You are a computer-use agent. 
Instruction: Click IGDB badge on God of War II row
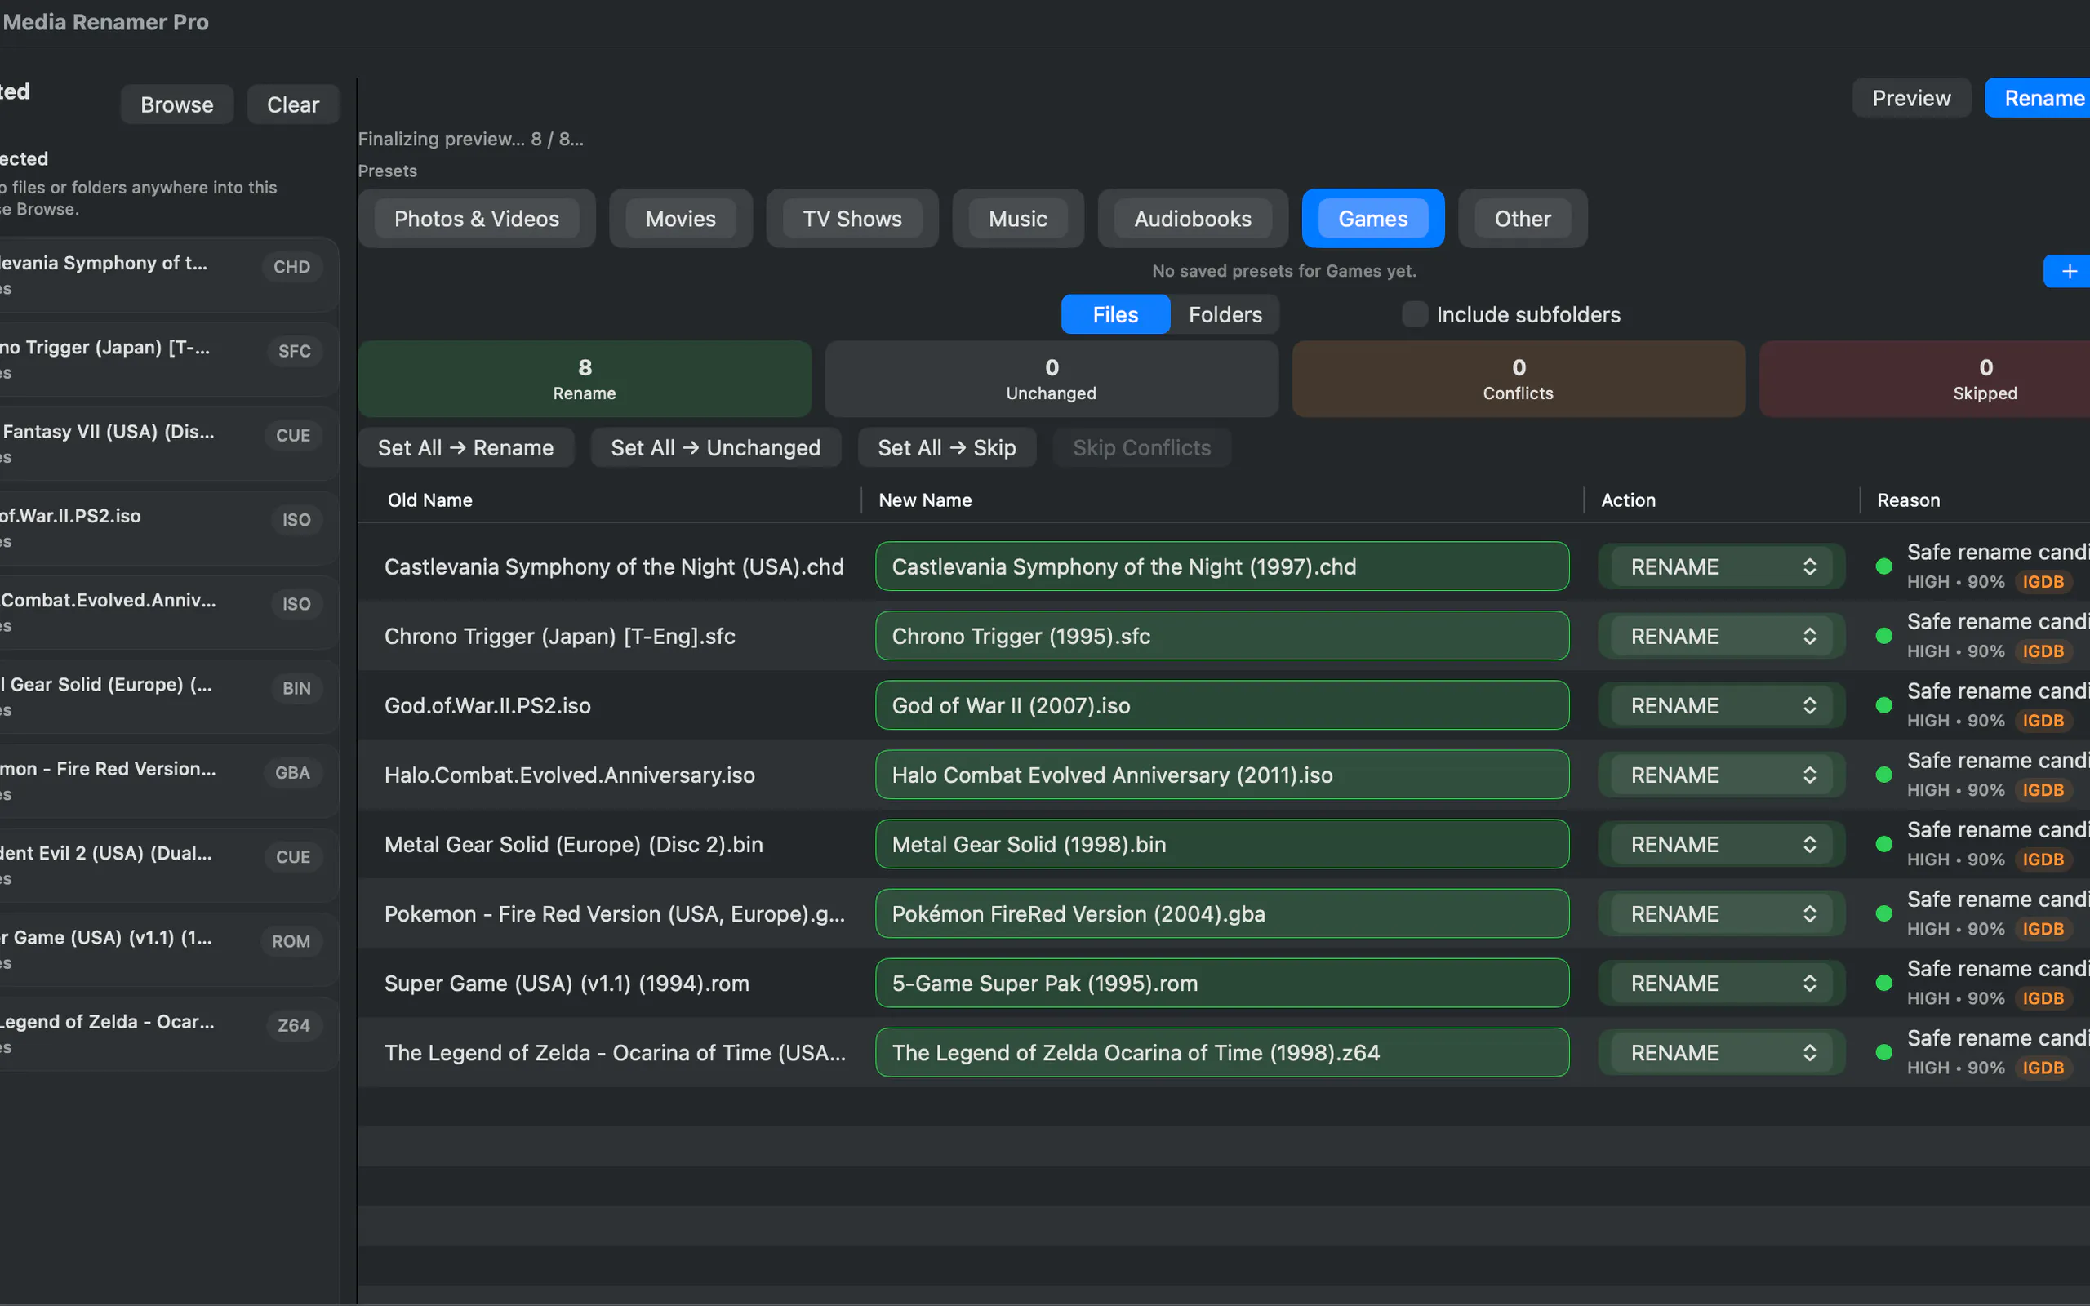tap(2043, 721)
